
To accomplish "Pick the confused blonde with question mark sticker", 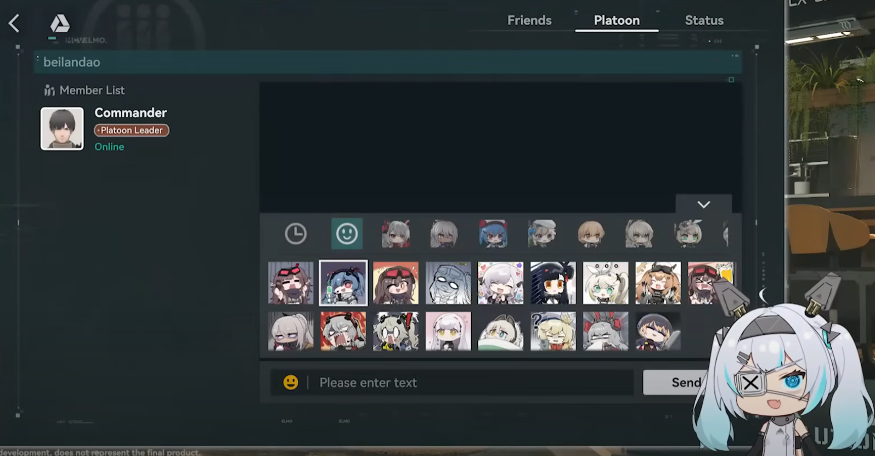I will [553, 331].
